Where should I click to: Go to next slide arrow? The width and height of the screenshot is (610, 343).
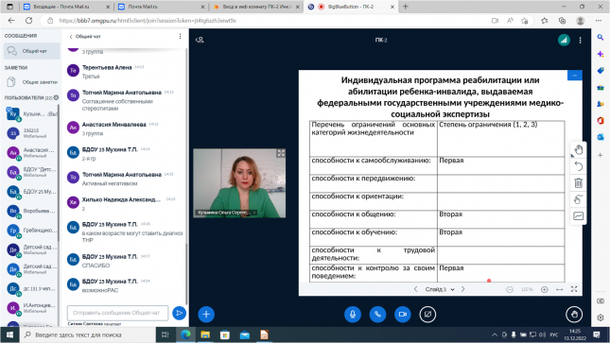click(x=463, y=289)
